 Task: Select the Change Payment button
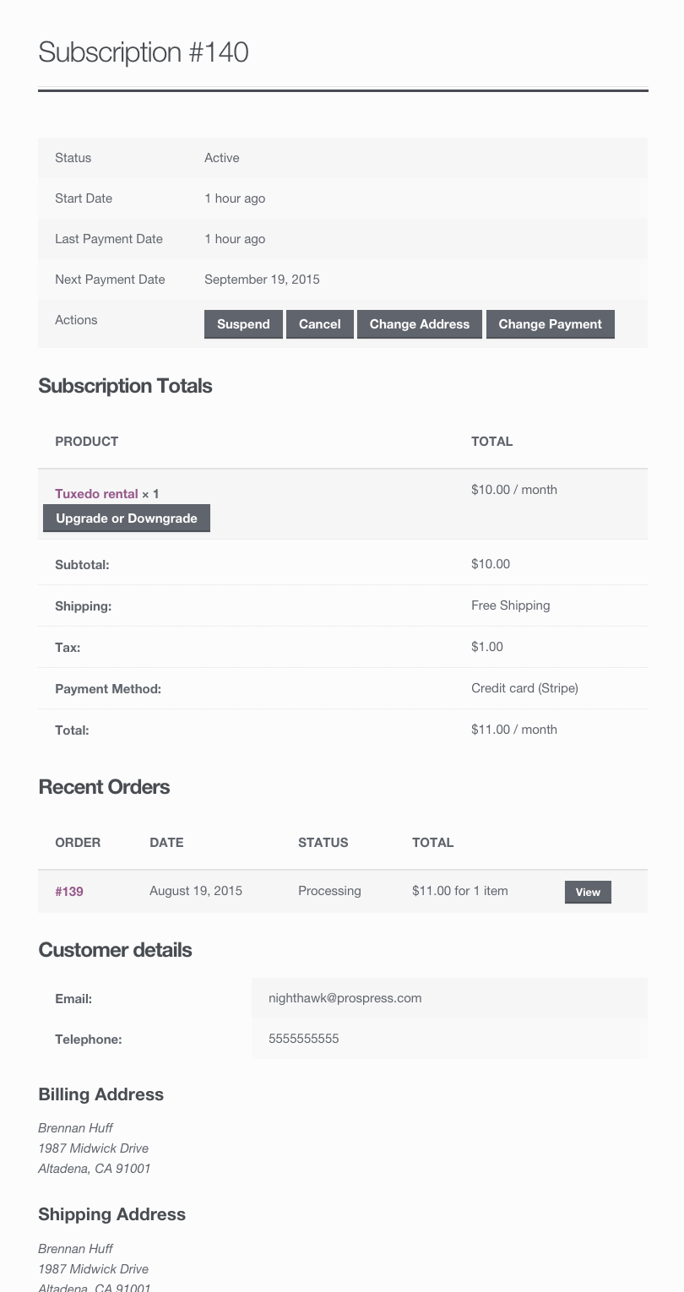tap(550, 324)
